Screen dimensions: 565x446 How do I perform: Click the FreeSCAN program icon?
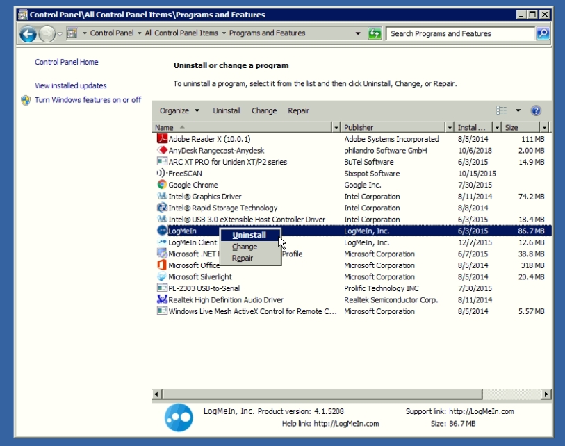[x=162, y=173]
